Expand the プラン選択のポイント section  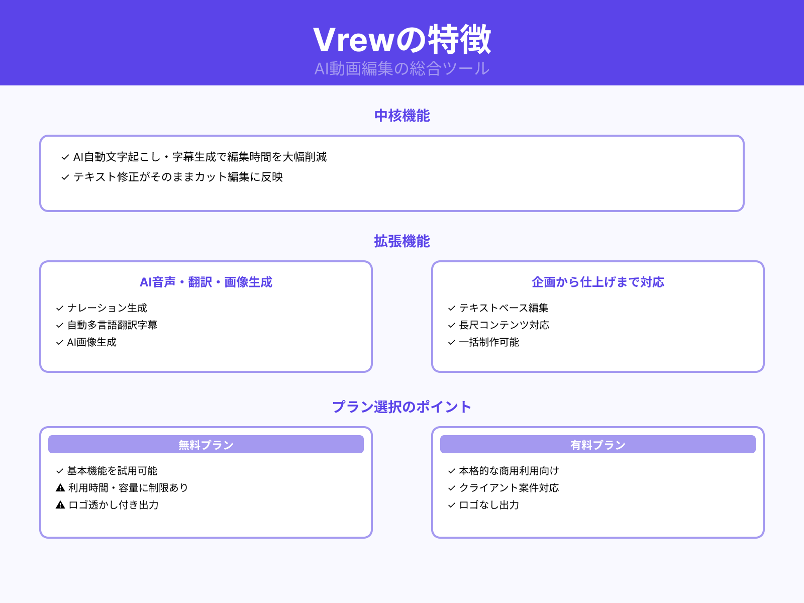(x=402, y=407)
